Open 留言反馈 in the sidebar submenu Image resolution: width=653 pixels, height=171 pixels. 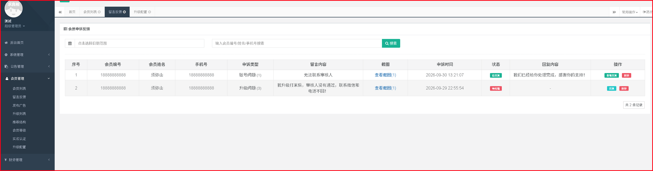click(19, 97)
